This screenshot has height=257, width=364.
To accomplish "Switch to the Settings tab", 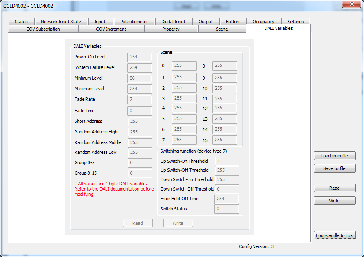I will click(x=296, y=22).
